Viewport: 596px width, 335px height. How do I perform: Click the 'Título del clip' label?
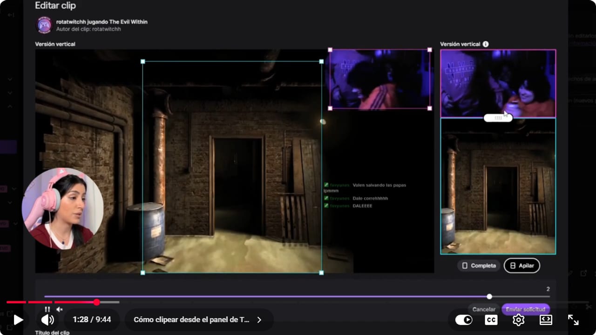click(x=52, y=332)
